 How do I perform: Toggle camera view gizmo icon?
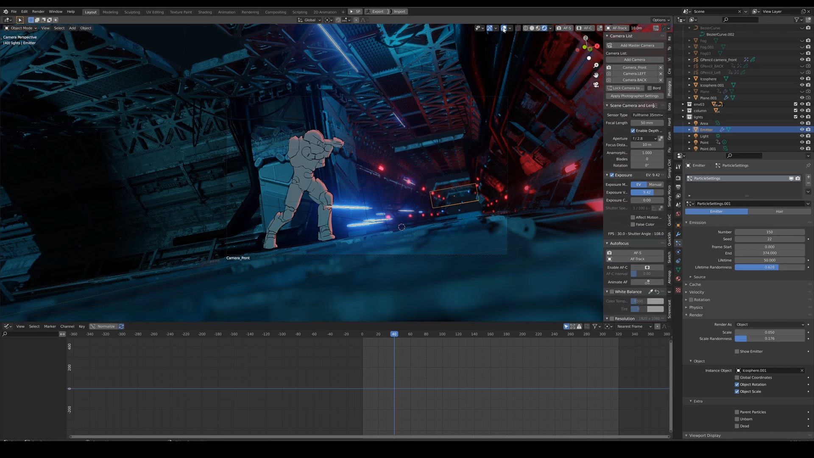[596, 85]
